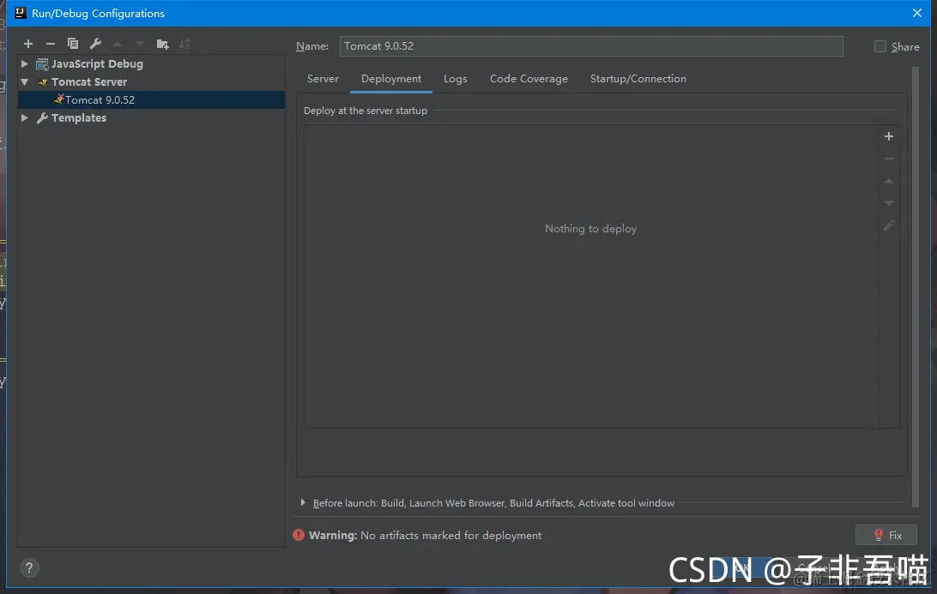Close the Run/Debug Configurations dialog
The image size is (937, 594).
917,13
